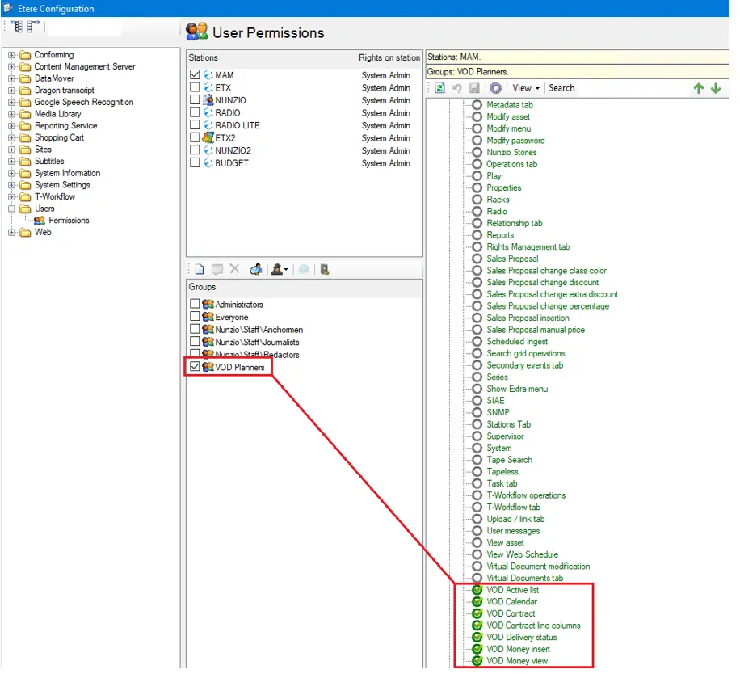
Task: Open the View dropdown menu
Action: pos(525,88)
